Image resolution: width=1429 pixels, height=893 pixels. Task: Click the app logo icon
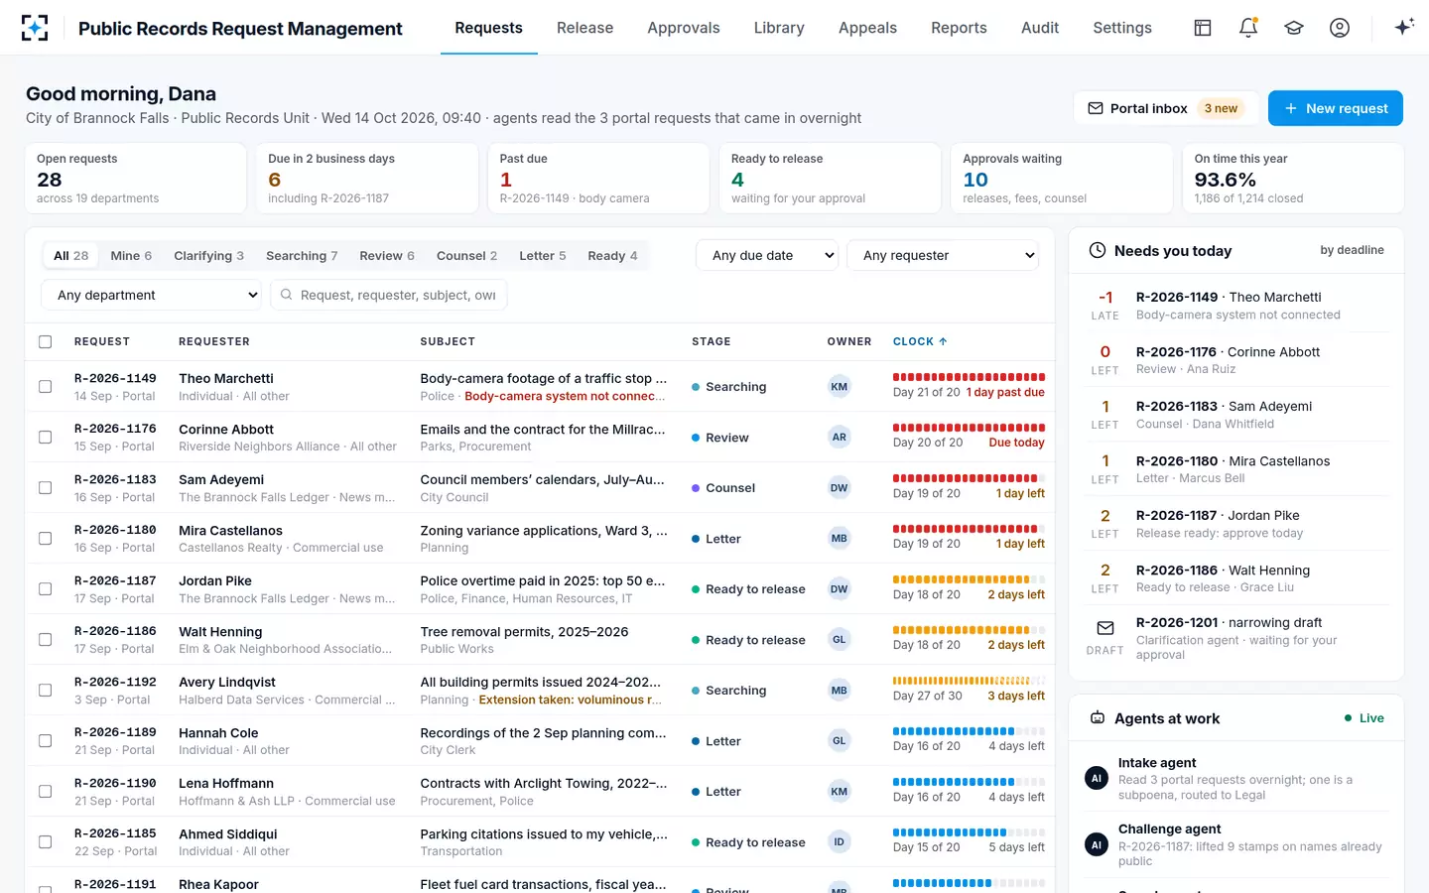tap(35, 28)
